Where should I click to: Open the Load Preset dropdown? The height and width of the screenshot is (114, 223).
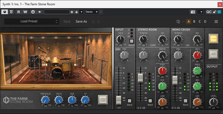point(31,21)
